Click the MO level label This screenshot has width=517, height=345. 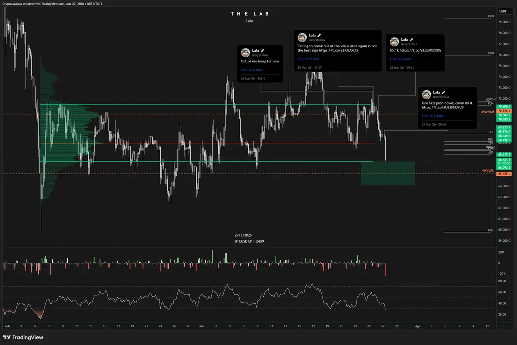click(x=491, y=152)
